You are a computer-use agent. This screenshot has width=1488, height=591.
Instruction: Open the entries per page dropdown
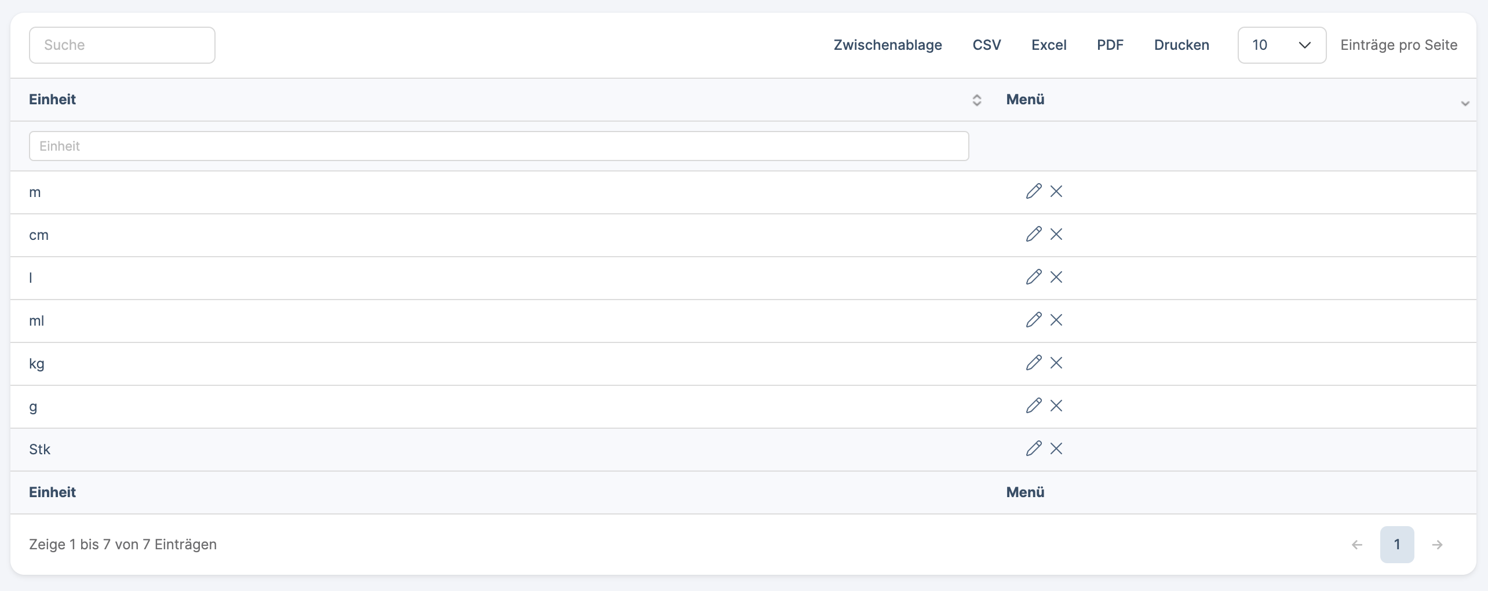[1281, 45]
